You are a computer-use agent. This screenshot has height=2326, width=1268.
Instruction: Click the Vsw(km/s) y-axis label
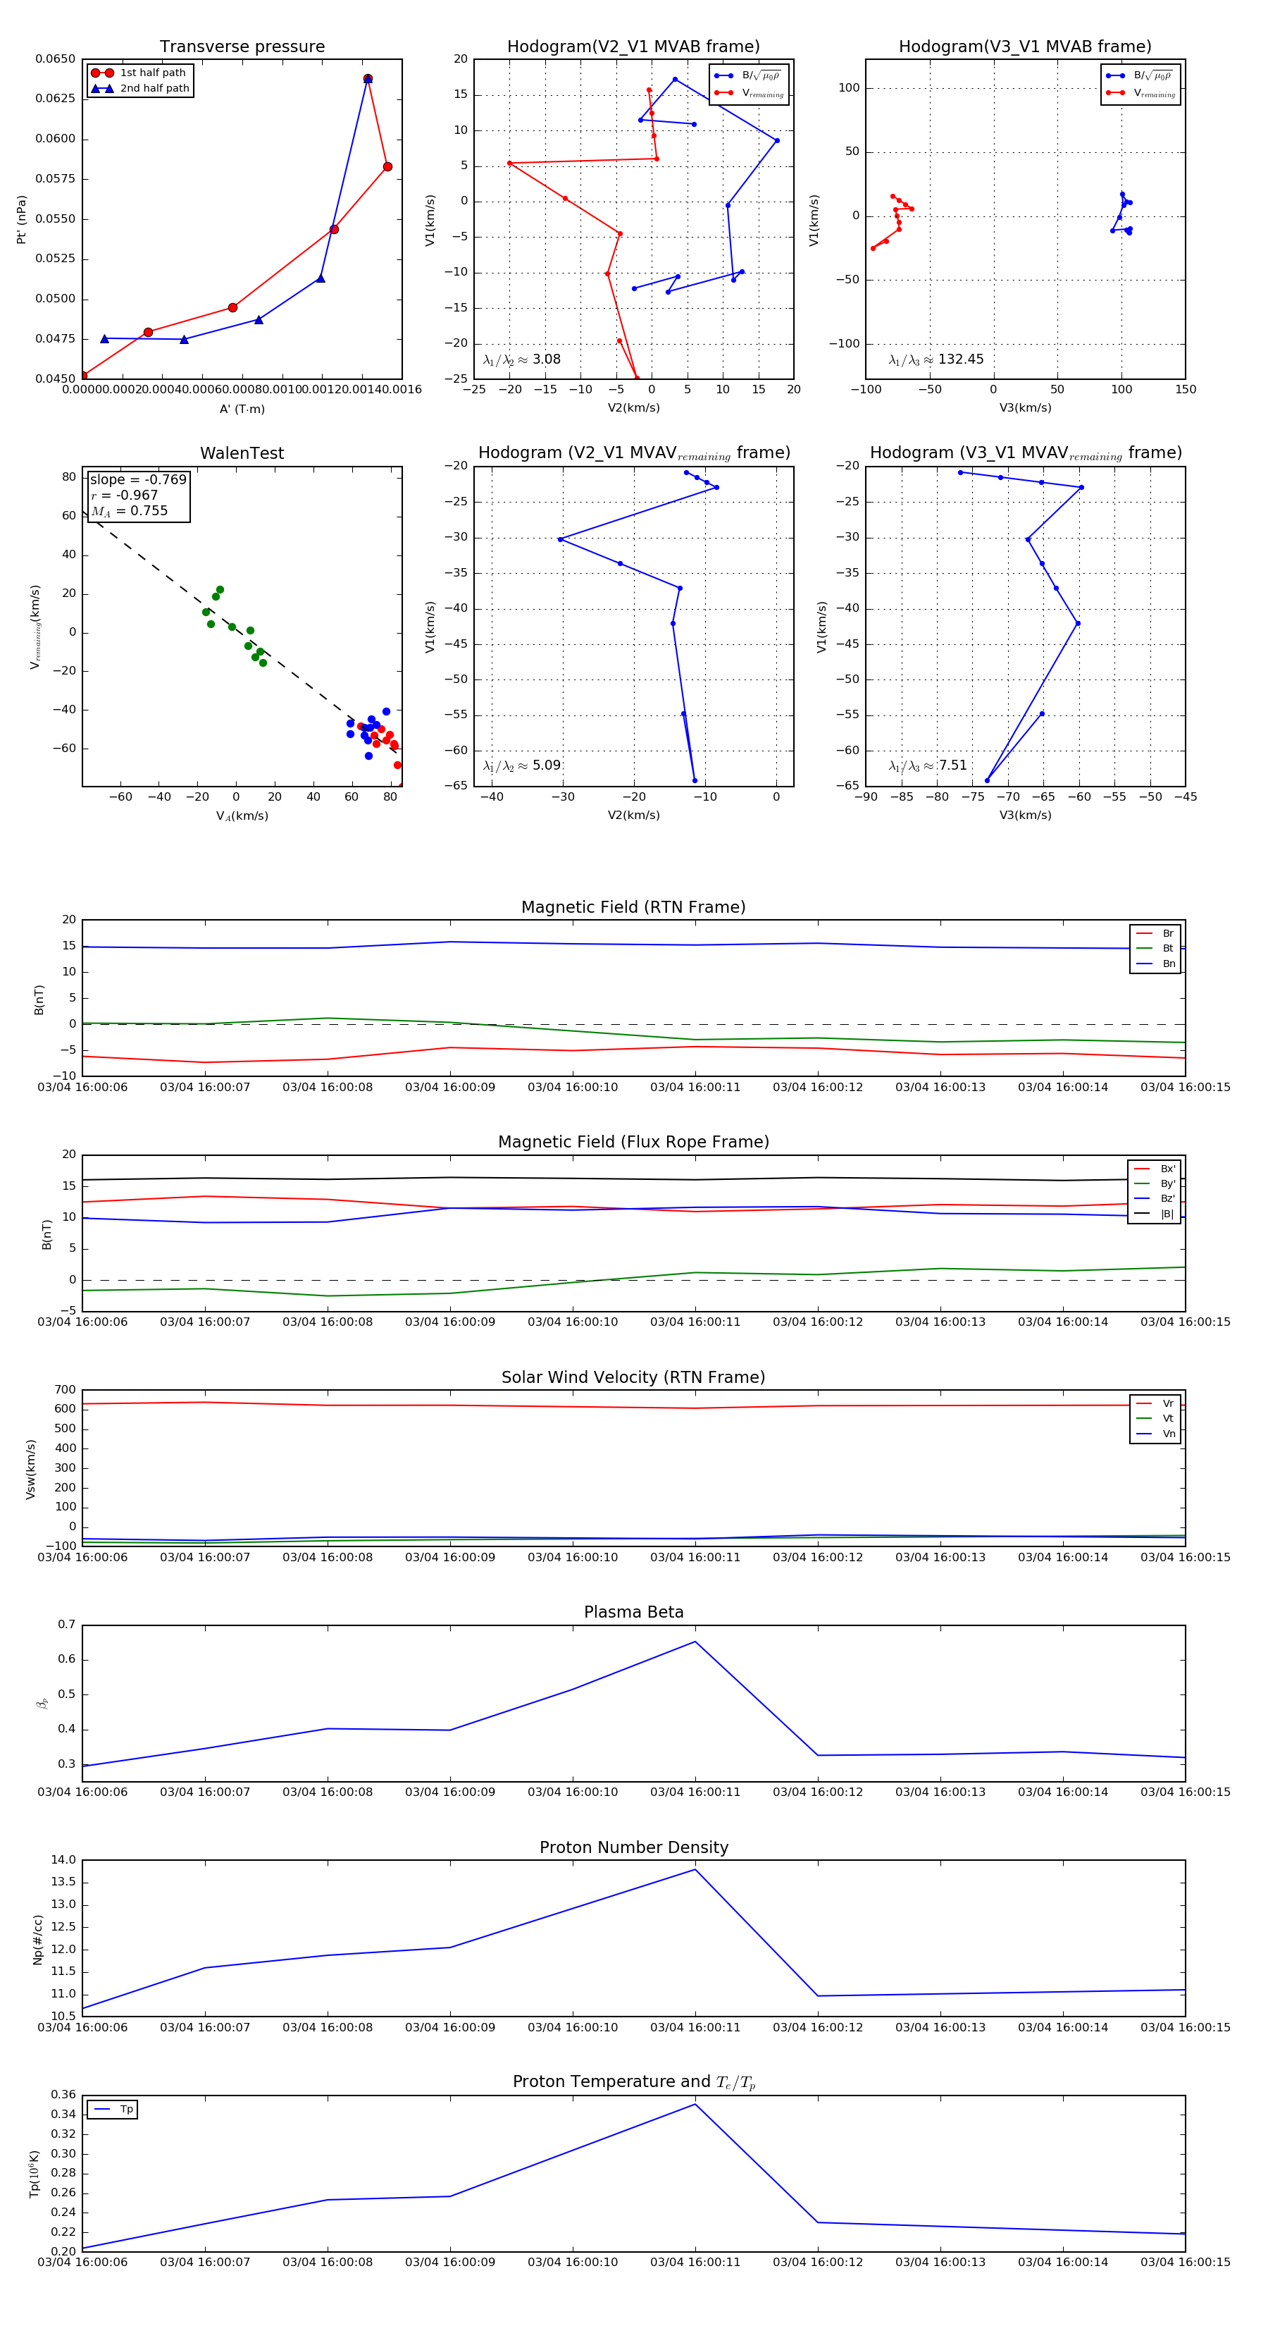click(x=31, y=1469)
